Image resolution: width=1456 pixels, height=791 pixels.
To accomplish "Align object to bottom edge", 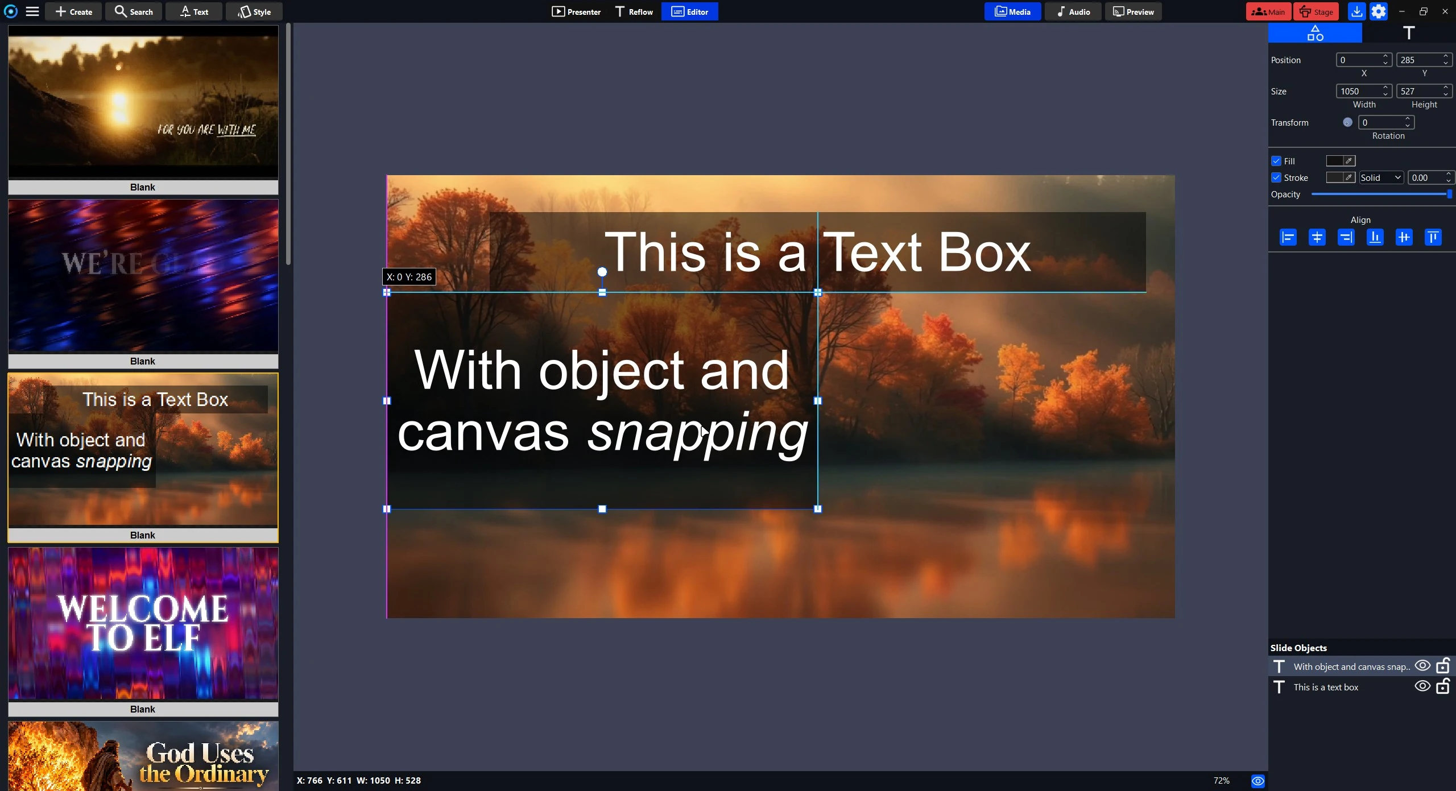I will click(x=1375, y=237).
